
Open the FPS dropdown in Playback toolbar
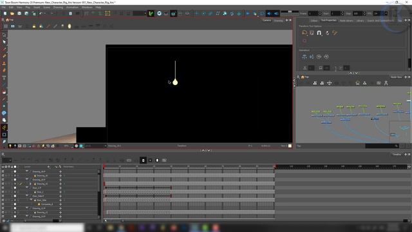[x=386, y=14]
